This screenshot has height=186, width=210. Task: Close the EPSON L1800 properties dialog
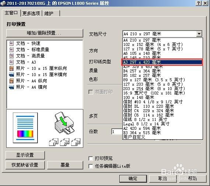(205, 3)
